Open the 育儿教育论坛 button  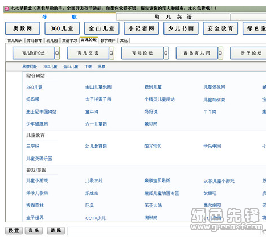tap(34, 53)
